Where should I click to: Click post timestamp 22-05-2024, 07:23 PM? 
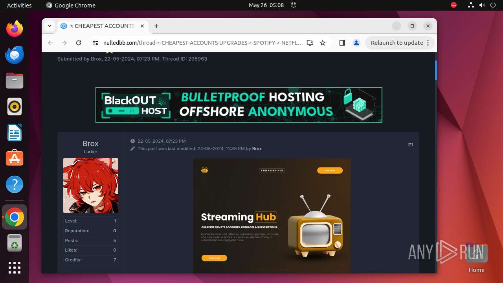pos(162,141)
